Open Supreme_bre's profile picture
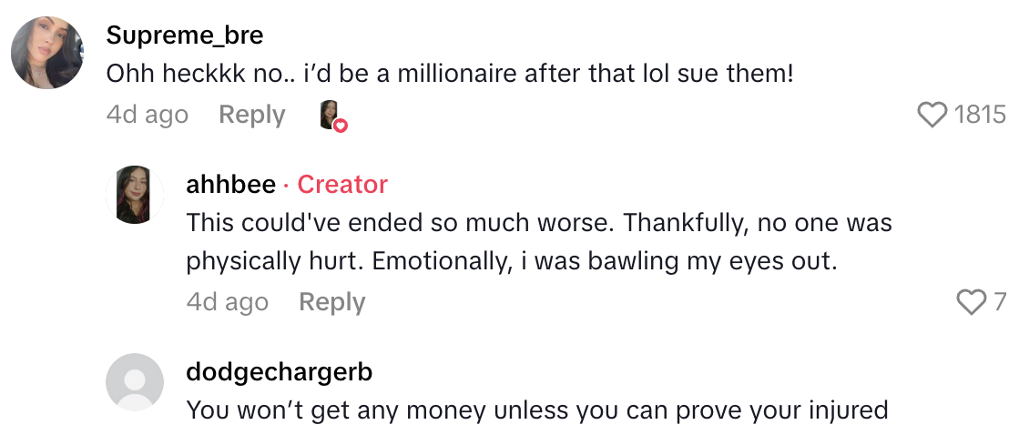 tap(47, 53)
